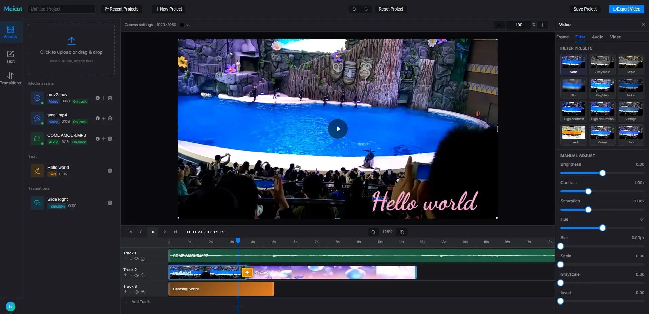
Task: Jump to the timeline start
Action: pos(130,232)
